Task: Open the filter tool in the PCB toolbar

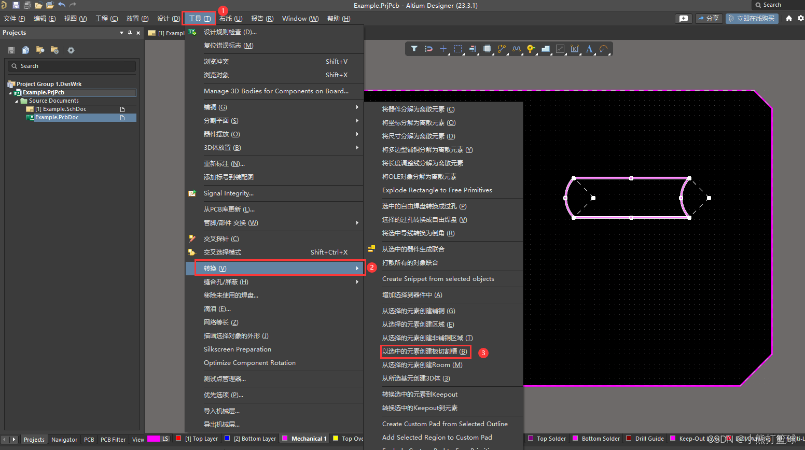Action: [414, 48]
